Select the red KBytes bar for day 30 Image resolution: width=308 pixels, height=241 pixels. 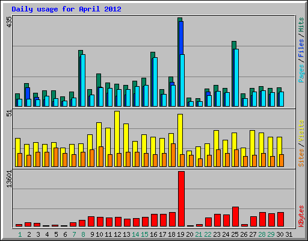[280, 219]
